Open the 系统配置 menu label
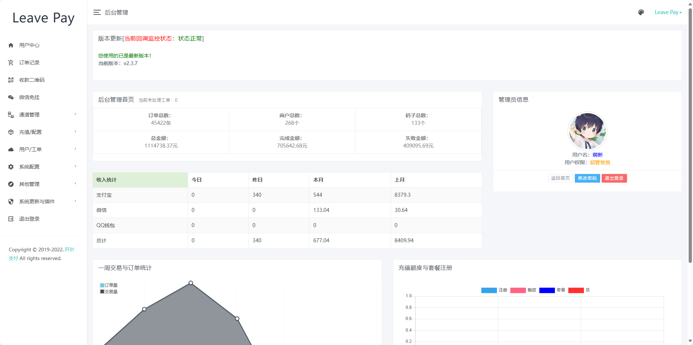This screenshot has height=345, width=693. [x=29, y=167]
